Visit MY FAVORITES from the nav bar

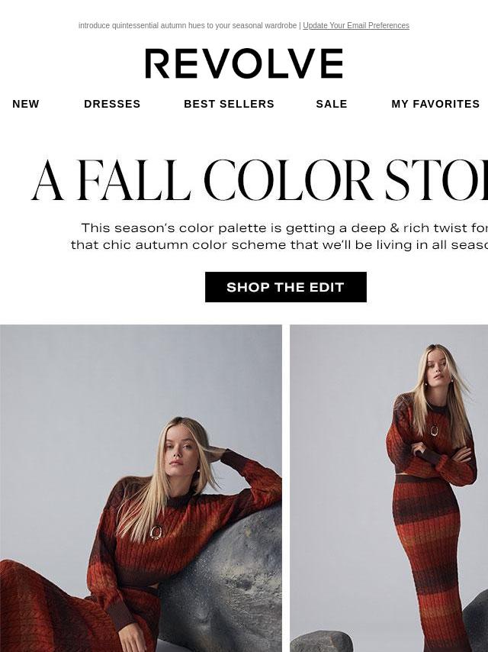[435, 104]
